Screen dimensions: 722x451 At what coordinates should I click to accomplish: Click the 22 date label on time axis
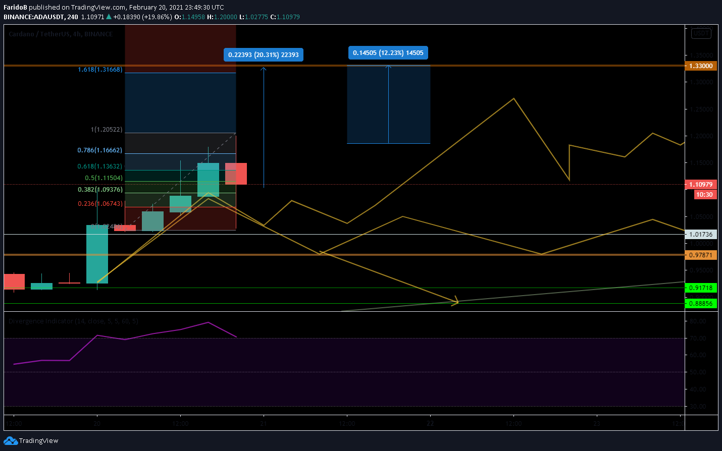(x=430, y=424)
